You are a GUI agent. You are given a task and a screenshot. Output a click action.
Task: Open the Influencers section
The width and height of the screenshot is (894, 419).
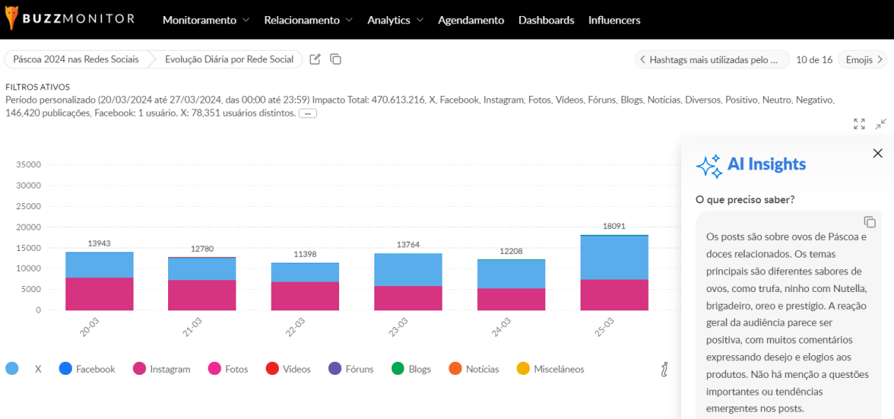coord(614,20)
